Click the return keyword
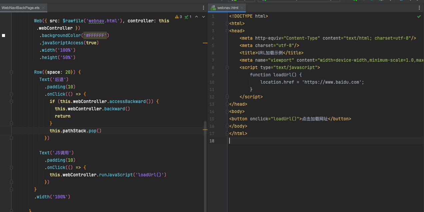The height and width of the screenshot is (212, 424). (x=63, y=116)
